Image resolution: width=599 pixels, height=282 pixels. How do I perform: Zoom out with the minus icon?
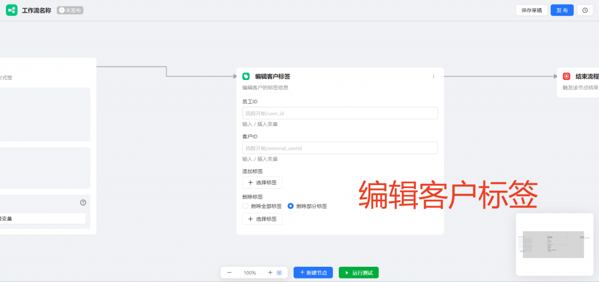(x=229, y=273)
